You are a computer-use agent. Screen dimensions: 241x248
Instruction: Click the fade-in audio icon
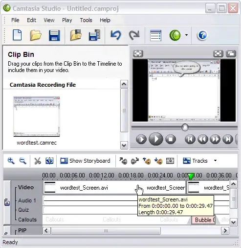[123, 161]
